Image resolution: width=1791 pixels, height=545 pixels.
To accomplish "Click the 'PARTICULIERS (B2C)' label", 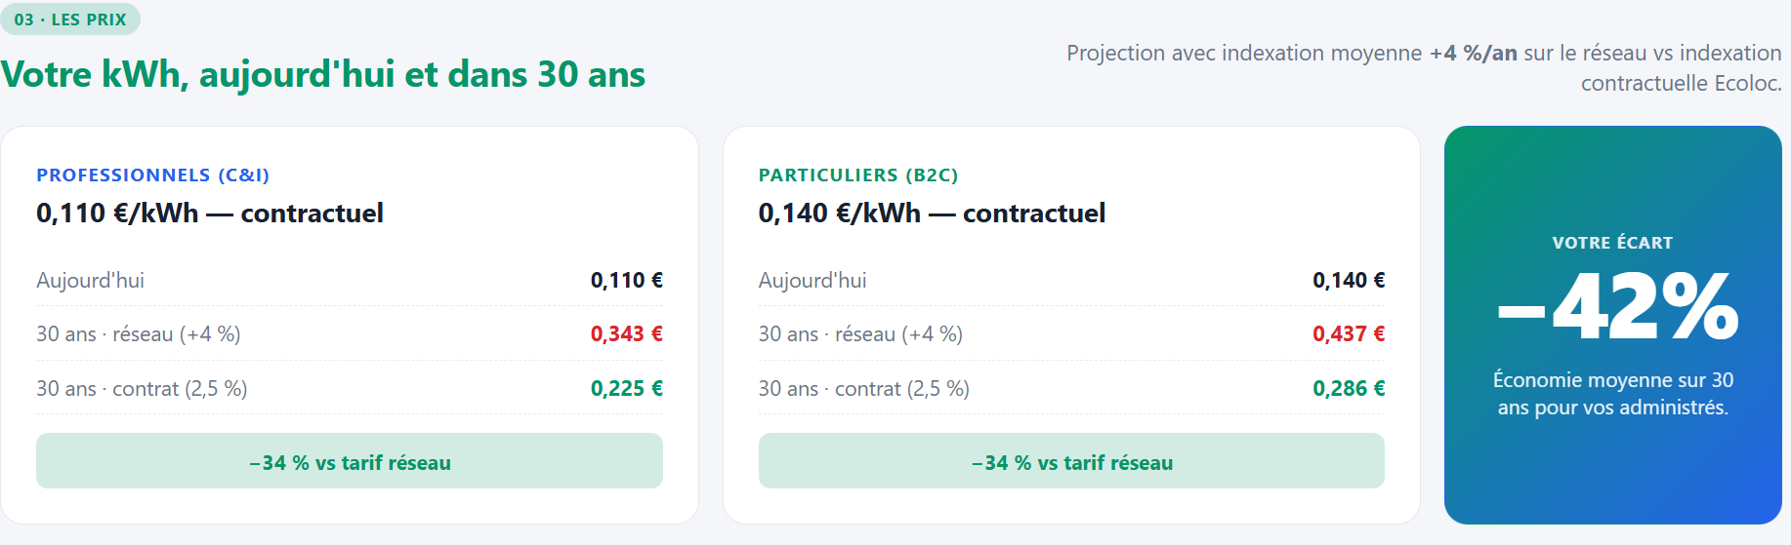I will (x=857, y=175).
